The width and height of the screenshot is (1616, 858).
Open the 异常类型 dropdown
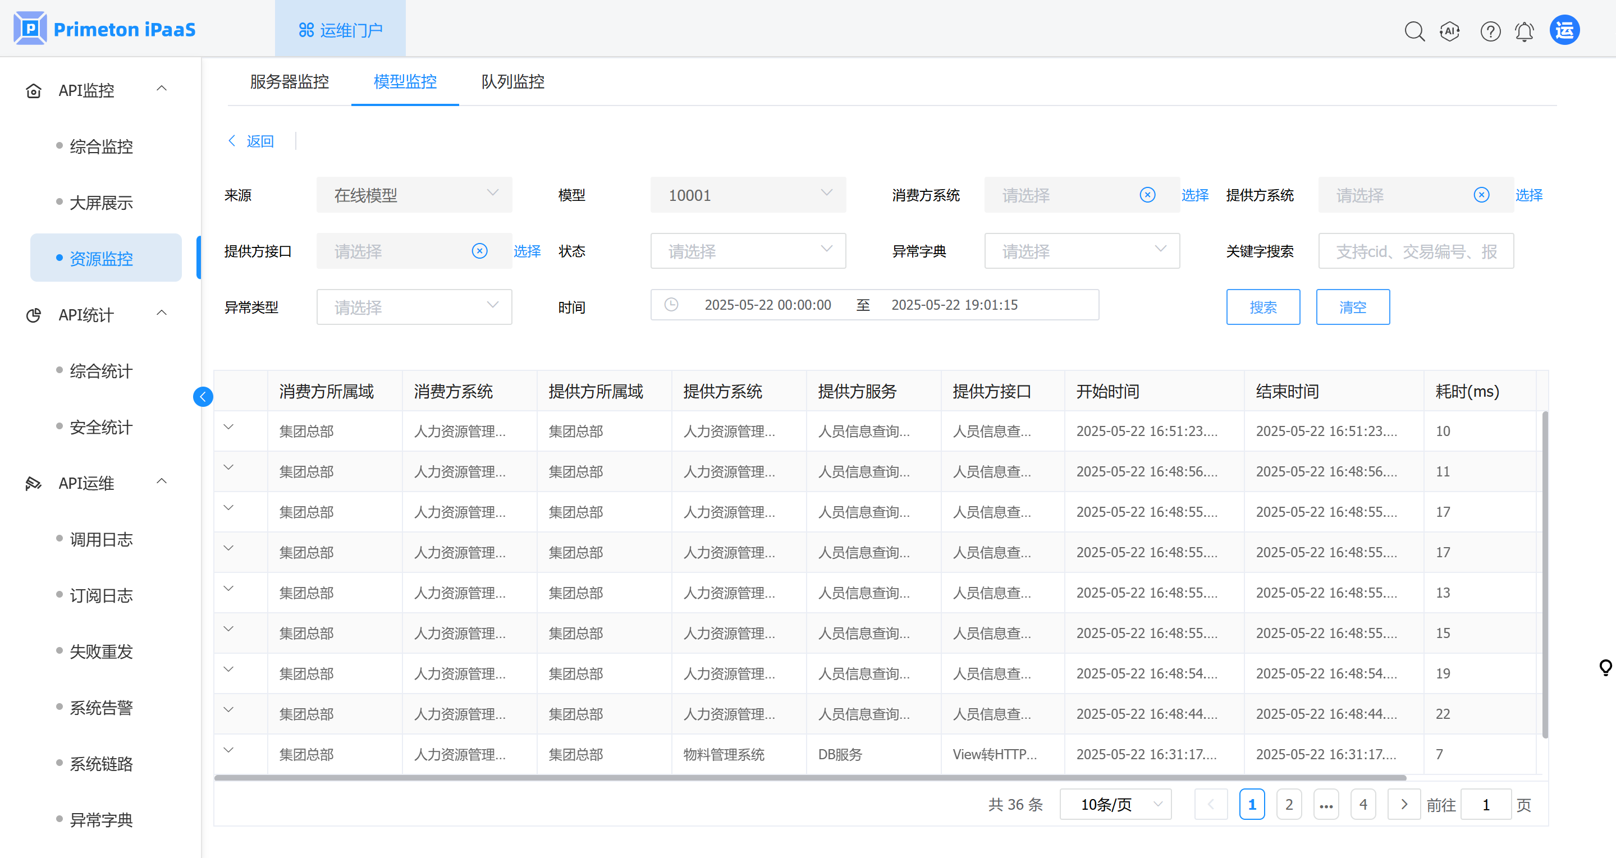pos(414,307)
